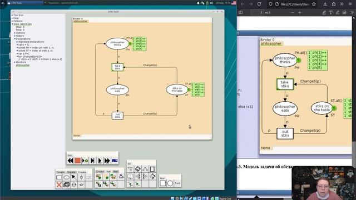This screenshot has width=356, height=200.
Task: Select the ML evaluate tool in Sim palette
Action: click(115, 161)
